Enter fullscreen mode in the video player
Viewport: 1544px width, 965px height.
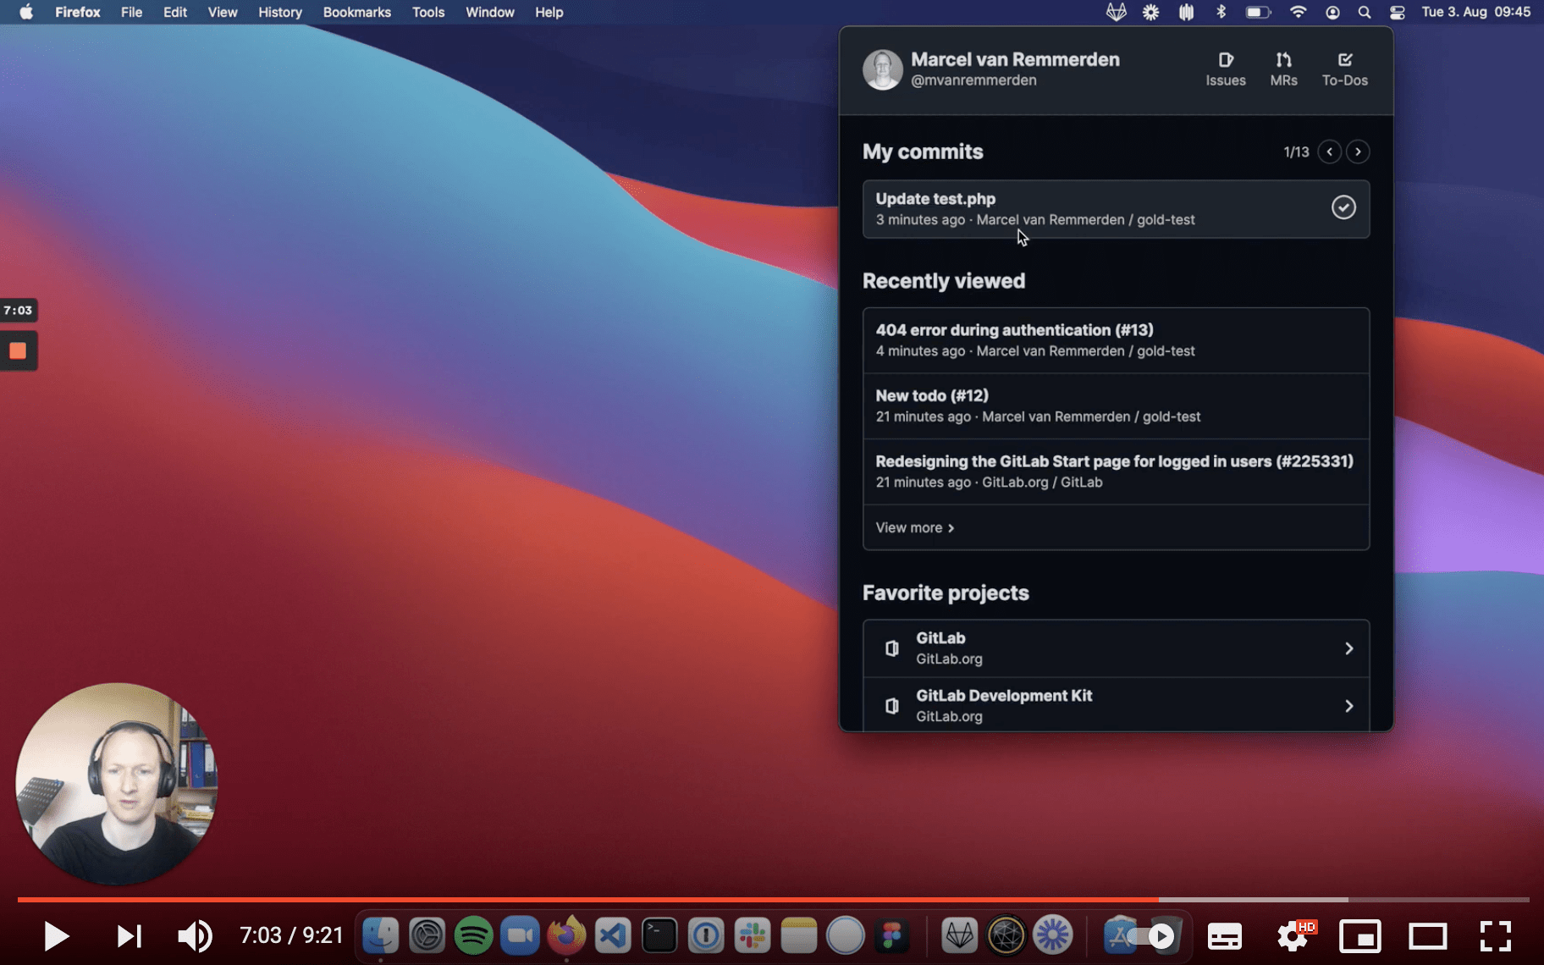point(1495,936)
